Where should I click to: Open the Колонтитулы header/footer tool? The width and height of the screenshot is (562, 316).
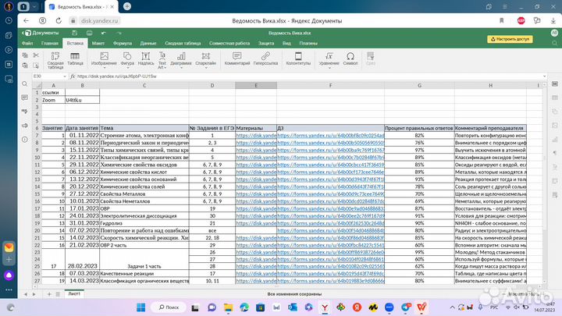pos(297,58)
